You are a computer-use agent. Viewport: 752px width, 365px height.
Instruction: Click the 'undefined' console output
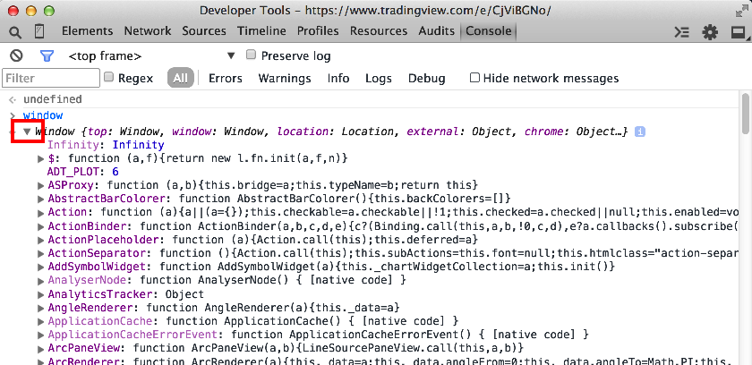tap(52, 99)
